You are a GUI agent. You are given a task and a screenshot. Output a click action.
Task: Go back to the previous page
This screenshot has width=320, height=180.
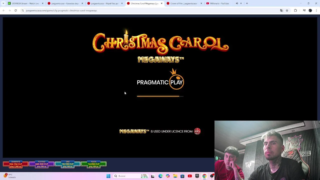pos(3,10)
